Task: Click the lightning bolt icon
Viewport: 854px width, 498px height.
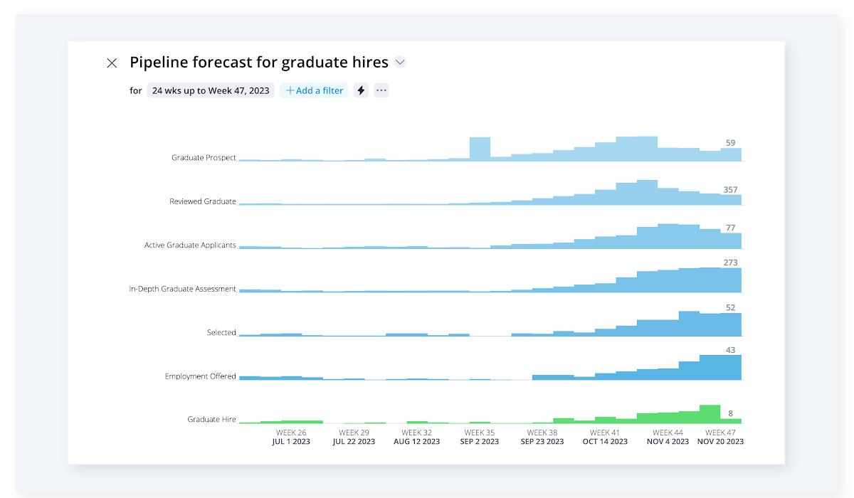Action: pyautogui.click(x=361, y=90)
